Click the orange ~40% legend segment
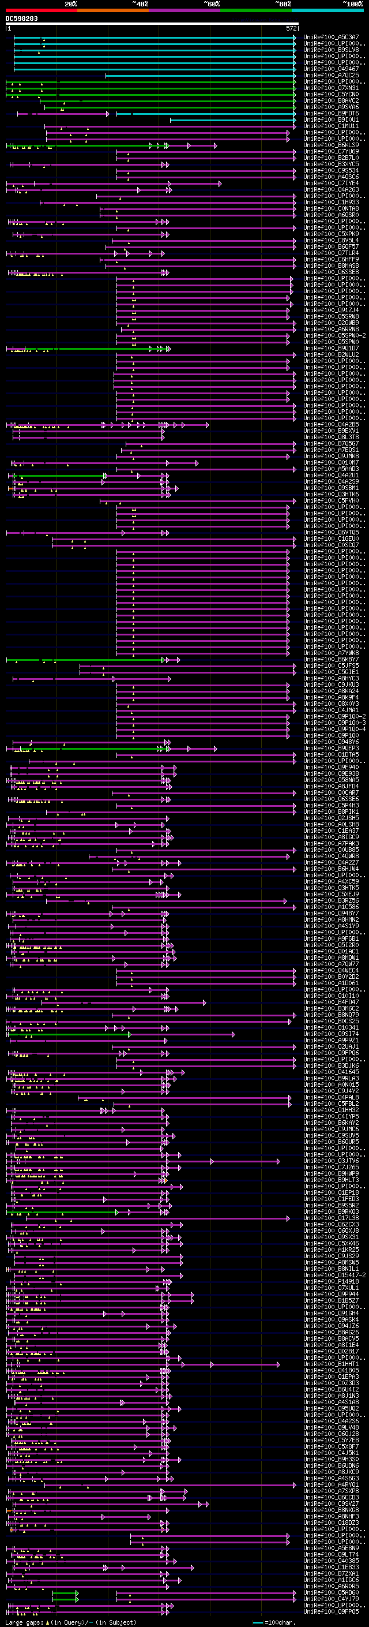This screenshot has width=369, height=1627. [113, 10]
